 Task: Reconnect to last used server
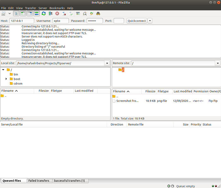pyautogui.click(x=71, y=14)
